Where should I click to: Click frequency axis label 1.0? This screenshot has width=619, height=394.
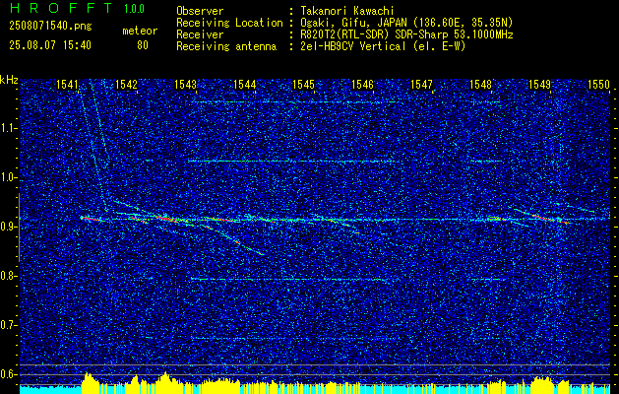point(8,177)
